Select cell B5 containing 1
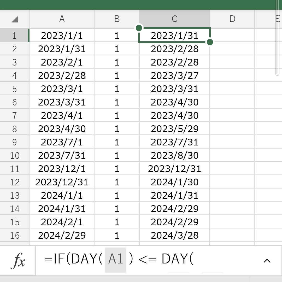The width and height of the screenshot is (282, 282). [117, 89]
